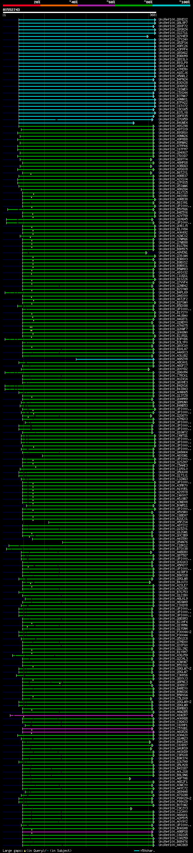Select the UniRef100_B7FH22 label

(x=173, y=103)
